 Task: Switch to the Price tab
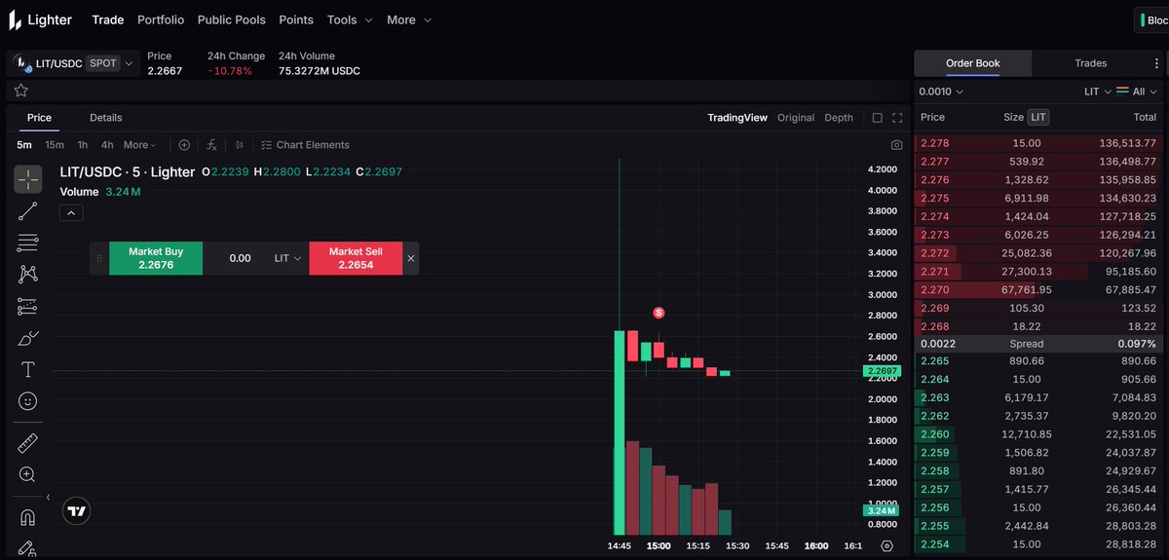[x=39, y=118]
